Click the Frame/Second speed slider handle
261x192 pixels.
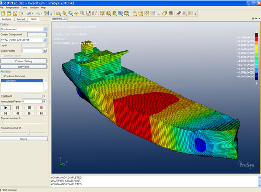click(x=29, y=133)
